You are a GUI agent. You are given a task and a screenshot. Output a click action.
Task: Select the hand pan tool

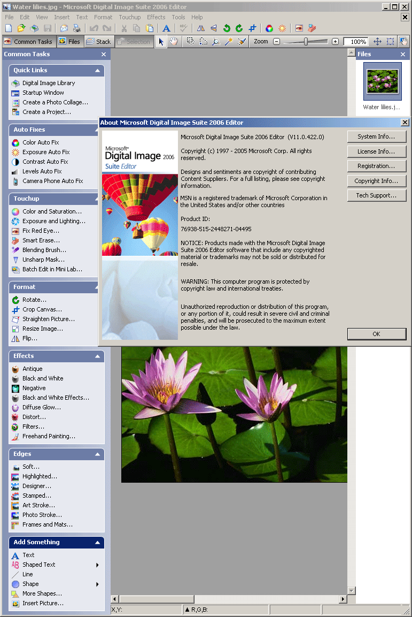[174, 42]
